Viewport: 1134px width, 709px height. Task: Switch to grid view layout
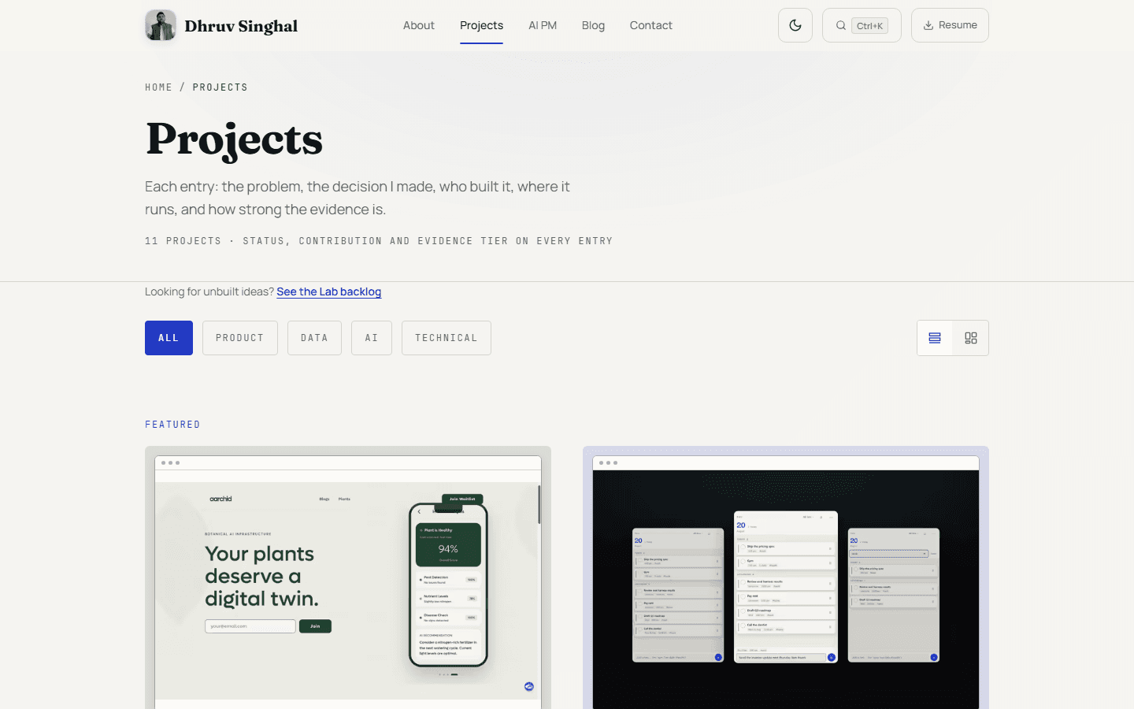coord(971,338)
